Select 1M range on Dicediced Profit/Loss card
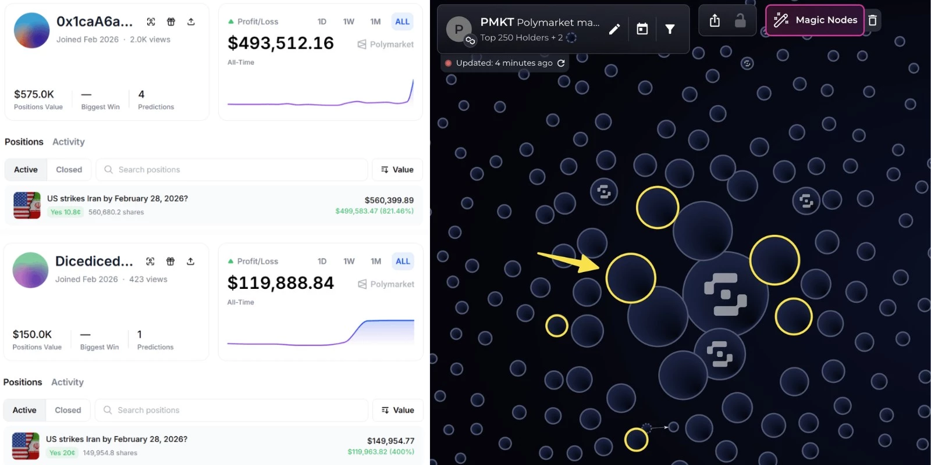Viewport: 931px width, 465px height. coord(376,262)
